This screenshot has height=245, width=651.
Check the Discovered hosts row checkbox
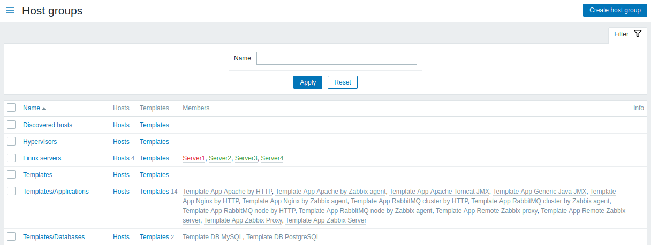pyautogui.click(x=11, y=125)
